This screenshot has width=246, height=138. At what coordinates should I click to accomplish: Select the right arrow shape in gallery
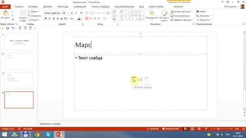click(x=133, y=15)
